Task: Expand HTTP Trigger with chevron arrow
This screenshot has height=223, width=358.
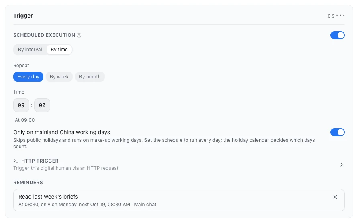Action: coord(341,165)
